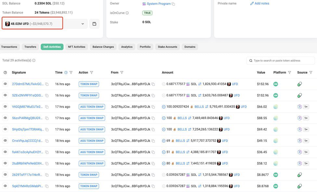Expand the 69 BELLS amount circle arrow

pos(164,141)
